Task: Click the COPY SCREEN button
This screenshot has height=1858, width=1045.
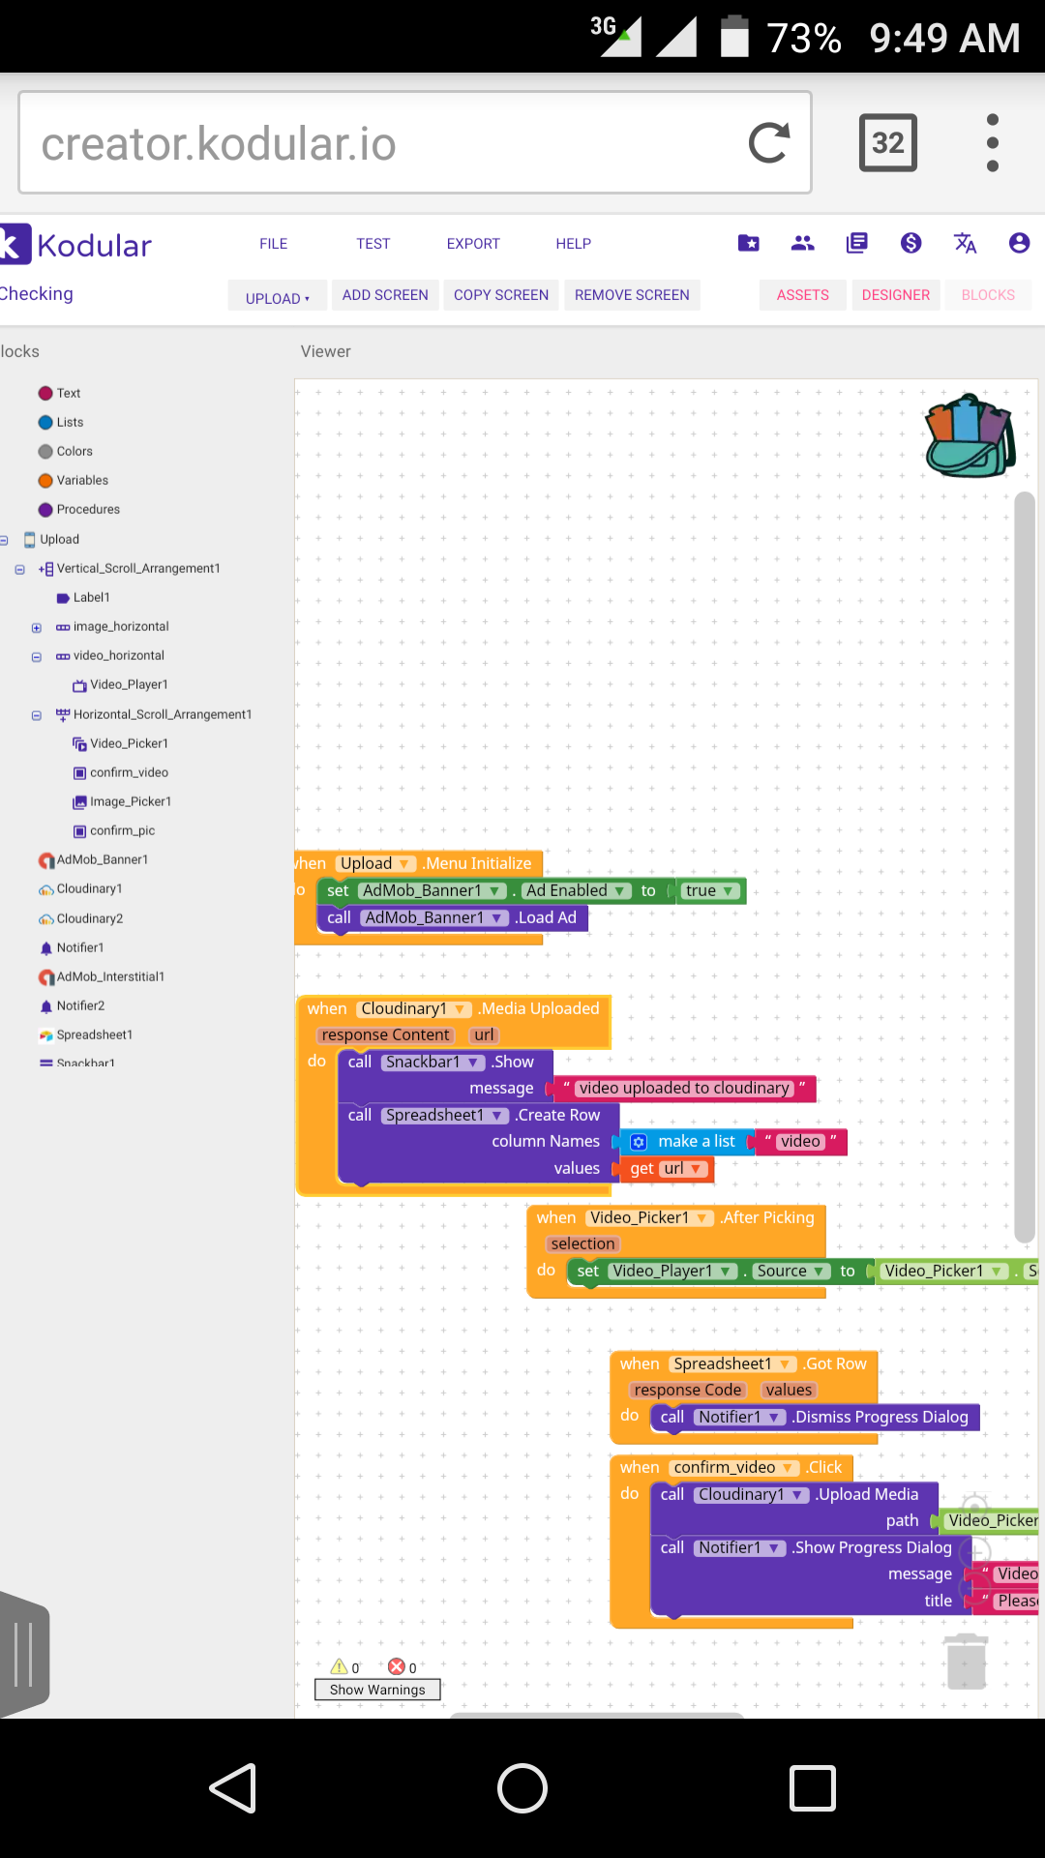Action: tap(501, 295)
